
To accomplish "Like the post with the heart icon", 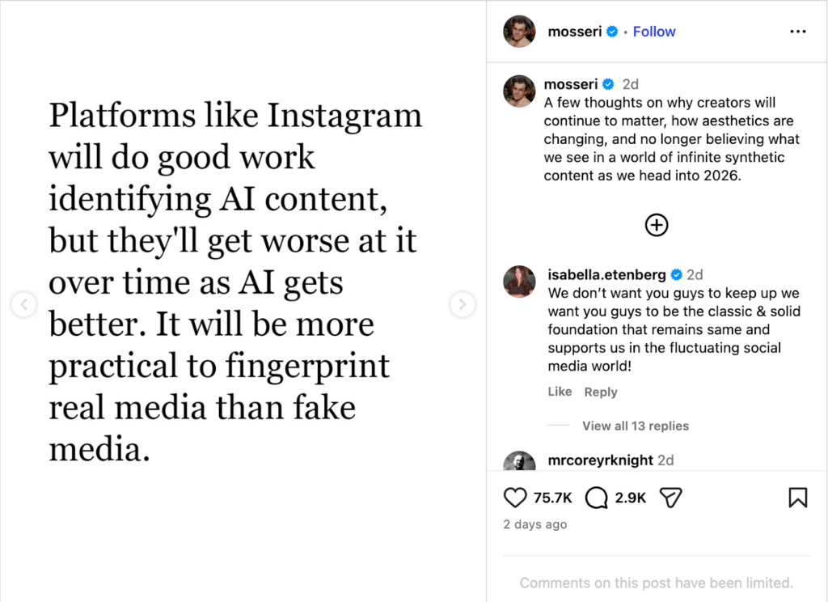I will 515,498.
